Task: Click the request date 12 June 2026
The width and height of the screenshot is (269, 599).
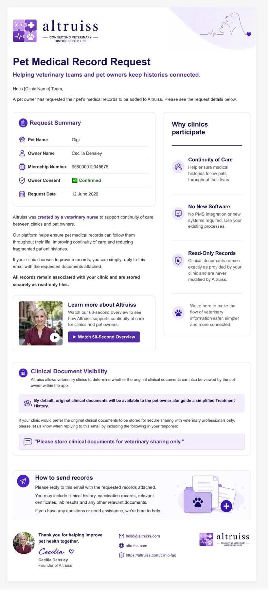Action: [x=85, y=194]
